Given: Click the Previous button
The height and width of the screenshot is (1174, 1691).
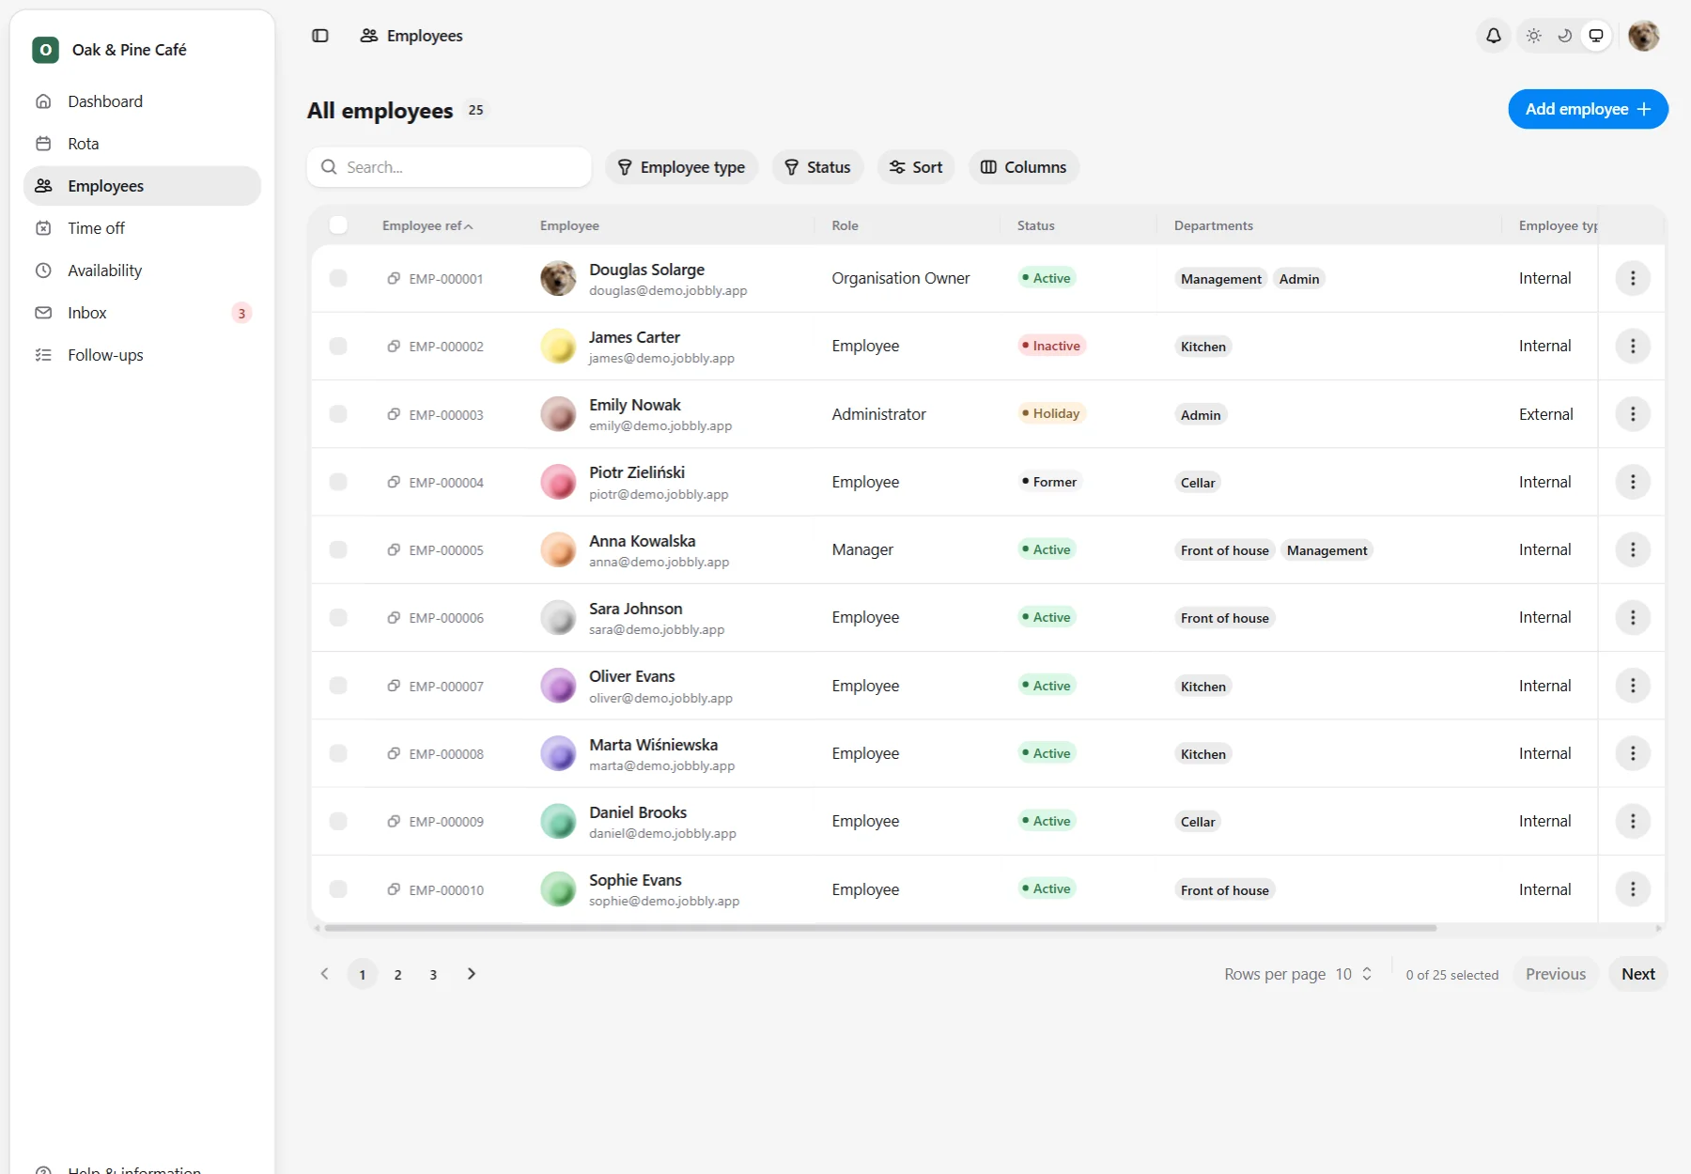Looking at the screenshot, I should click(x=1556, y=974).
